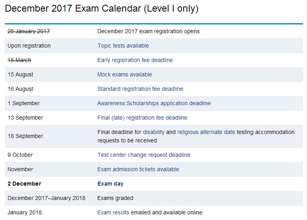Open Awareness Scholarships application deadline link

[154, 103]
